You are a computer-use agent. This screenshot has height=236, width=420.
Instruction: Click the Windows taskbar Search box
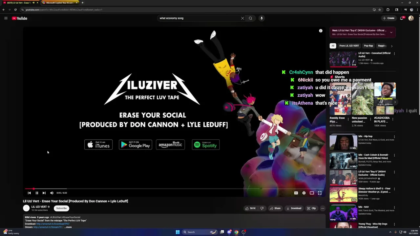tap(200, 232)
